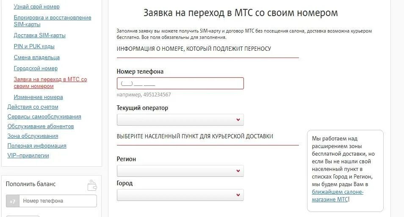Open Узнай свой номер link
The image size is (404, 217).
(36, 7)
